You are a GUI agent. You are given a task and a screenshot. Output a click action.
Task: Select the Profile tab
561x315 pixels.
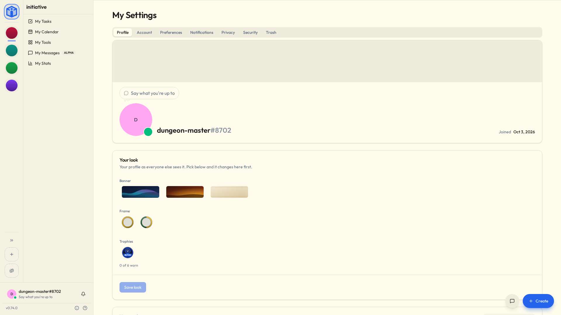click(123, 32)
